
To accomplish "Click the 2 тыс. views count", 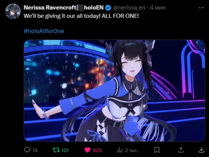I will [132, 151].
